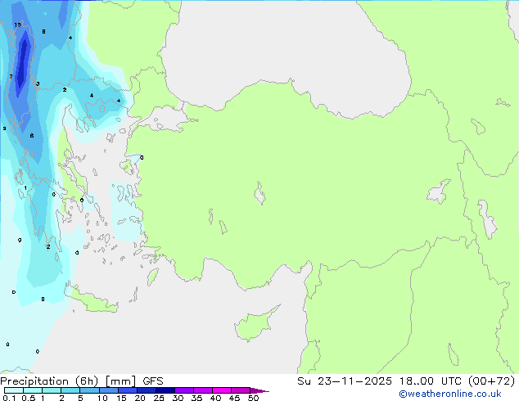Image resolution: width=519 pixels, height=401 pixels.
Task: Click the 15–20 mm legend color swatch
Action: (x=128, y=390)
